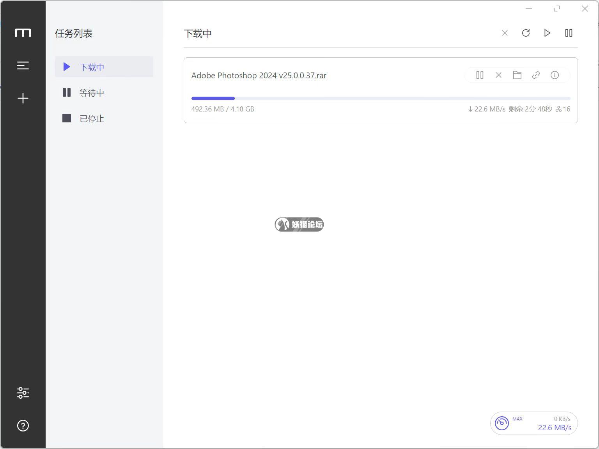
Task: Resume all tasks with header play icon
Action: pos(547,33)
